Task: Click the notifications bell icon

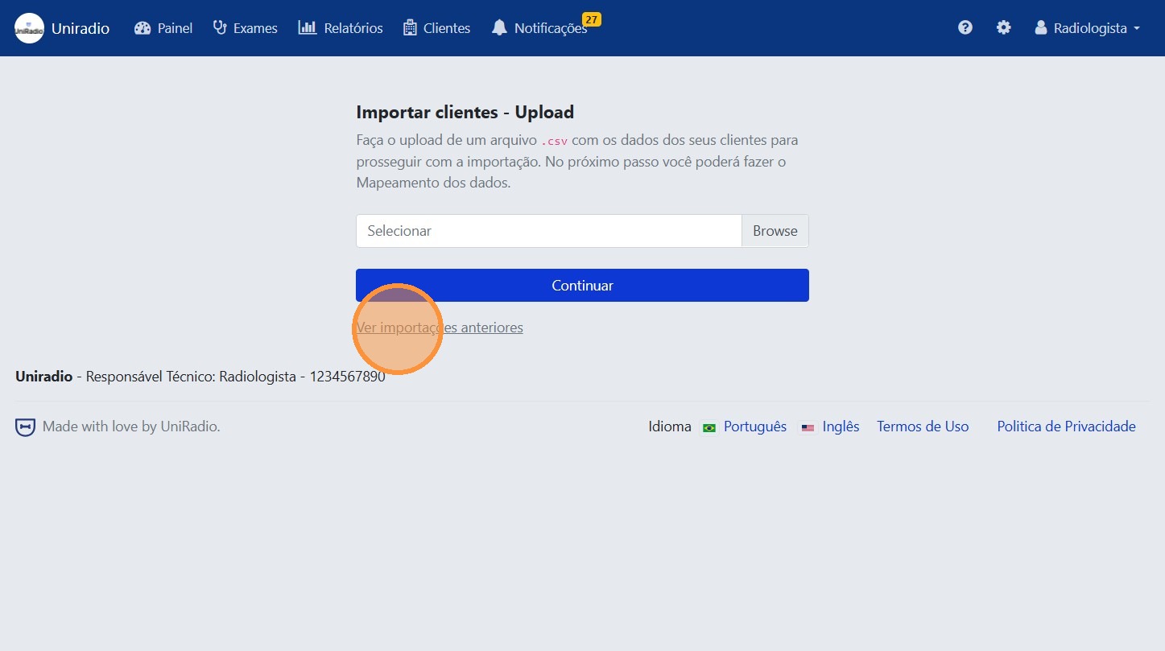Action: [499, 27]
